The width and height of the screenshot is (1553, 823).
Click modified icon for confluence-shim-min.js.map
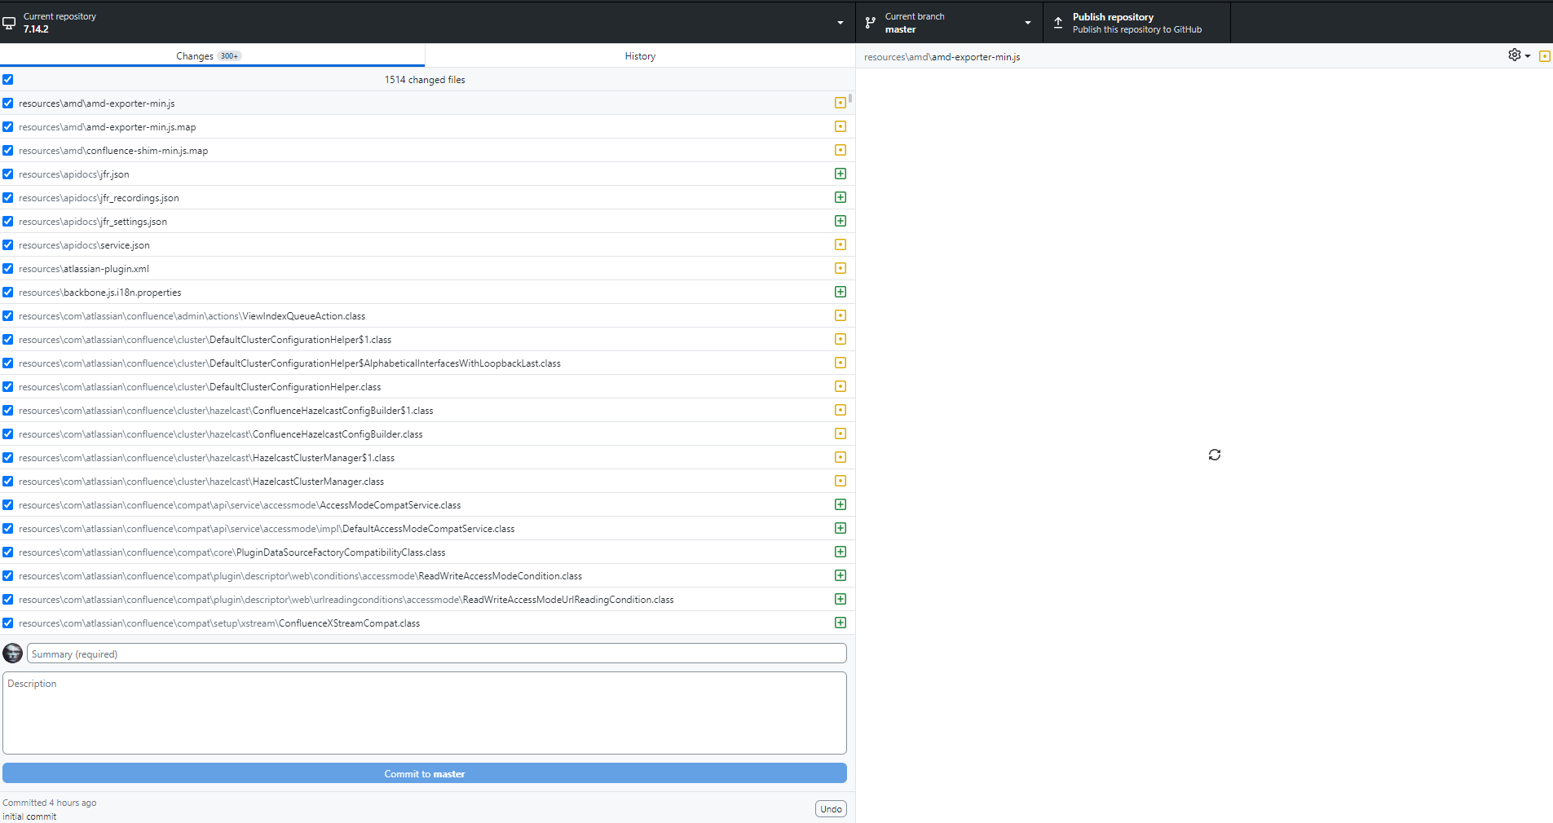click(840, 150)
